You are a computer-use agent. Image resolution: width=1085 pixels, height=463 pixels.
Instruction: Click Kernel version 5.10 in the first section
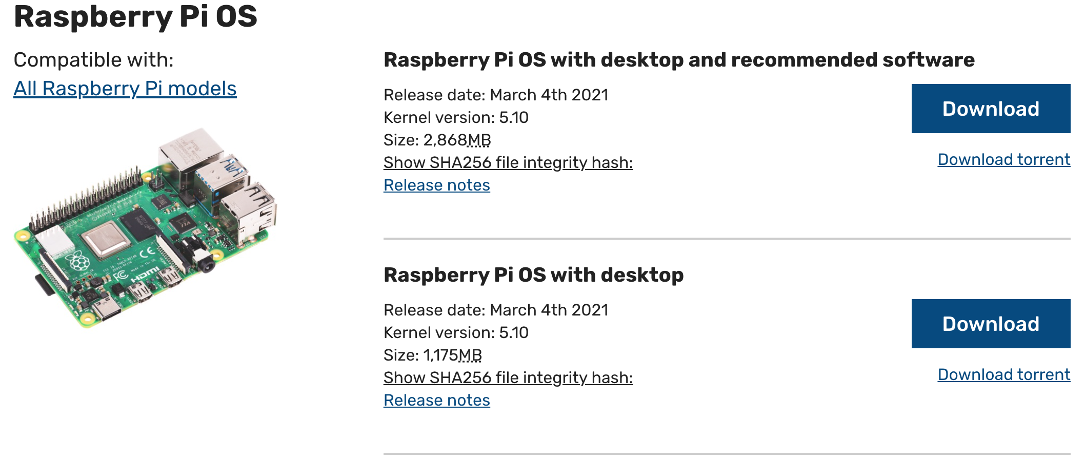pyautogui.click(x=456, y=117)
